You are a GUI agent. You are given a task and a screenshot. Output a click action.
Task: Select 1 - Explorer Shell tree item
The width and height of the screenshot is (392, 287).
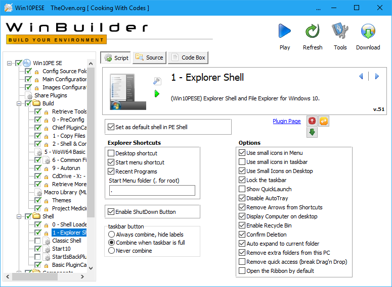[69, 233]
